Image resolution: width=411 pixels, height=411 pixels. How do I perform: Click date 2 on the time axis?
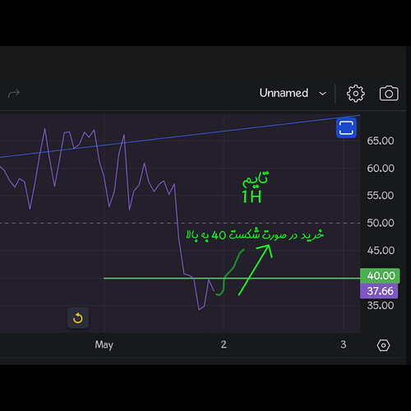(224, 344)
